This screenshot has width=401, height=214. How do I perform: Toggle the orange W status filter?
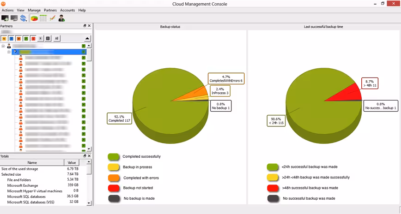(18, 39)
